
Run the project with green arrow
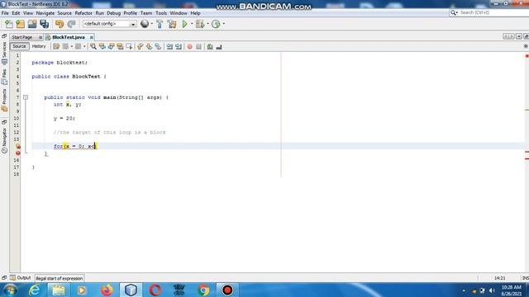(184, 24)
